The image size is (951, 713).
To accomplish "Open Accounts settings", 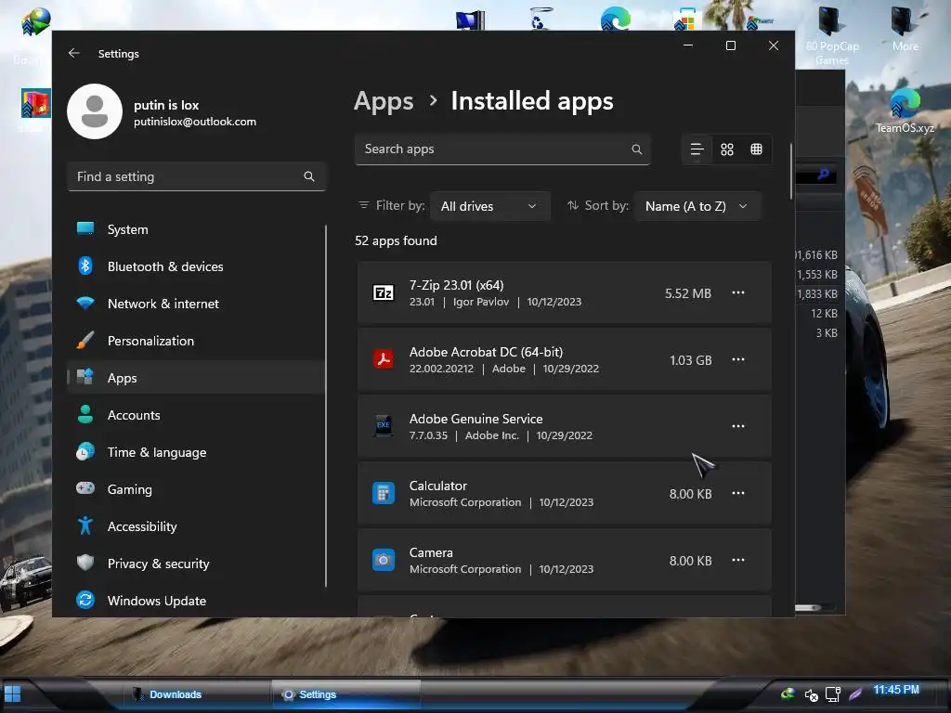I will pos(197,415).
